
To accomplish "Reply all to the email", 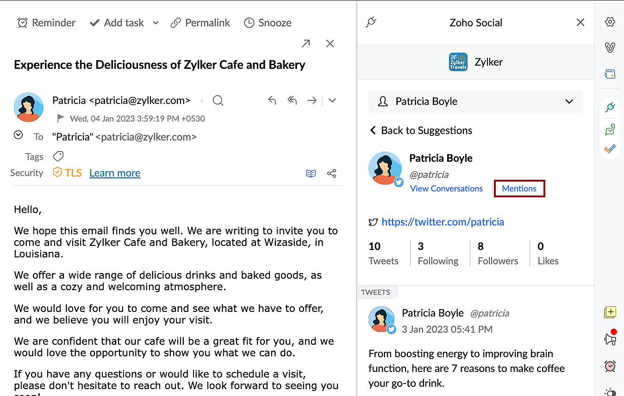I will click(x=292, y=100).
